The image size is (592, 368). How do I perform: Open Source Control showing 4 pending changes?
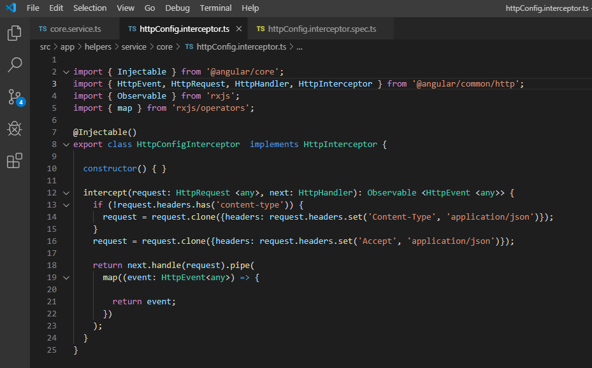14,96
